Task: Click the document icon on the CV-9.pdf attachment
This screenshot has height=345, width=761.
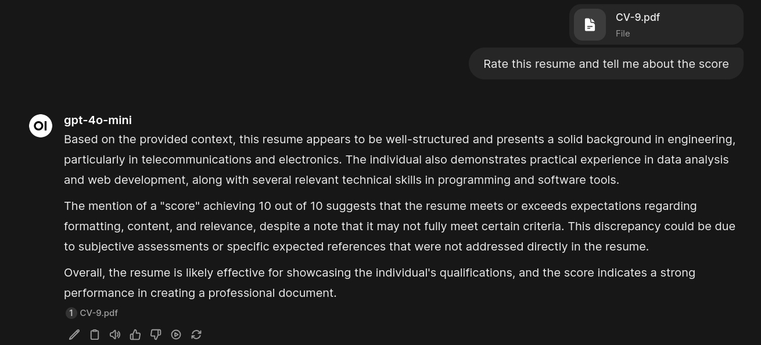Action: (590, 25)
